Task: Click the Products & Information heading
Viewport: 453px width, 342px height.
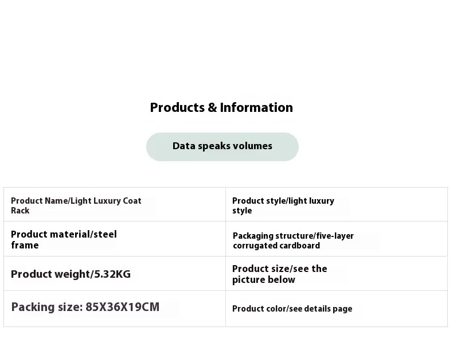Action: tap(221, 107)
